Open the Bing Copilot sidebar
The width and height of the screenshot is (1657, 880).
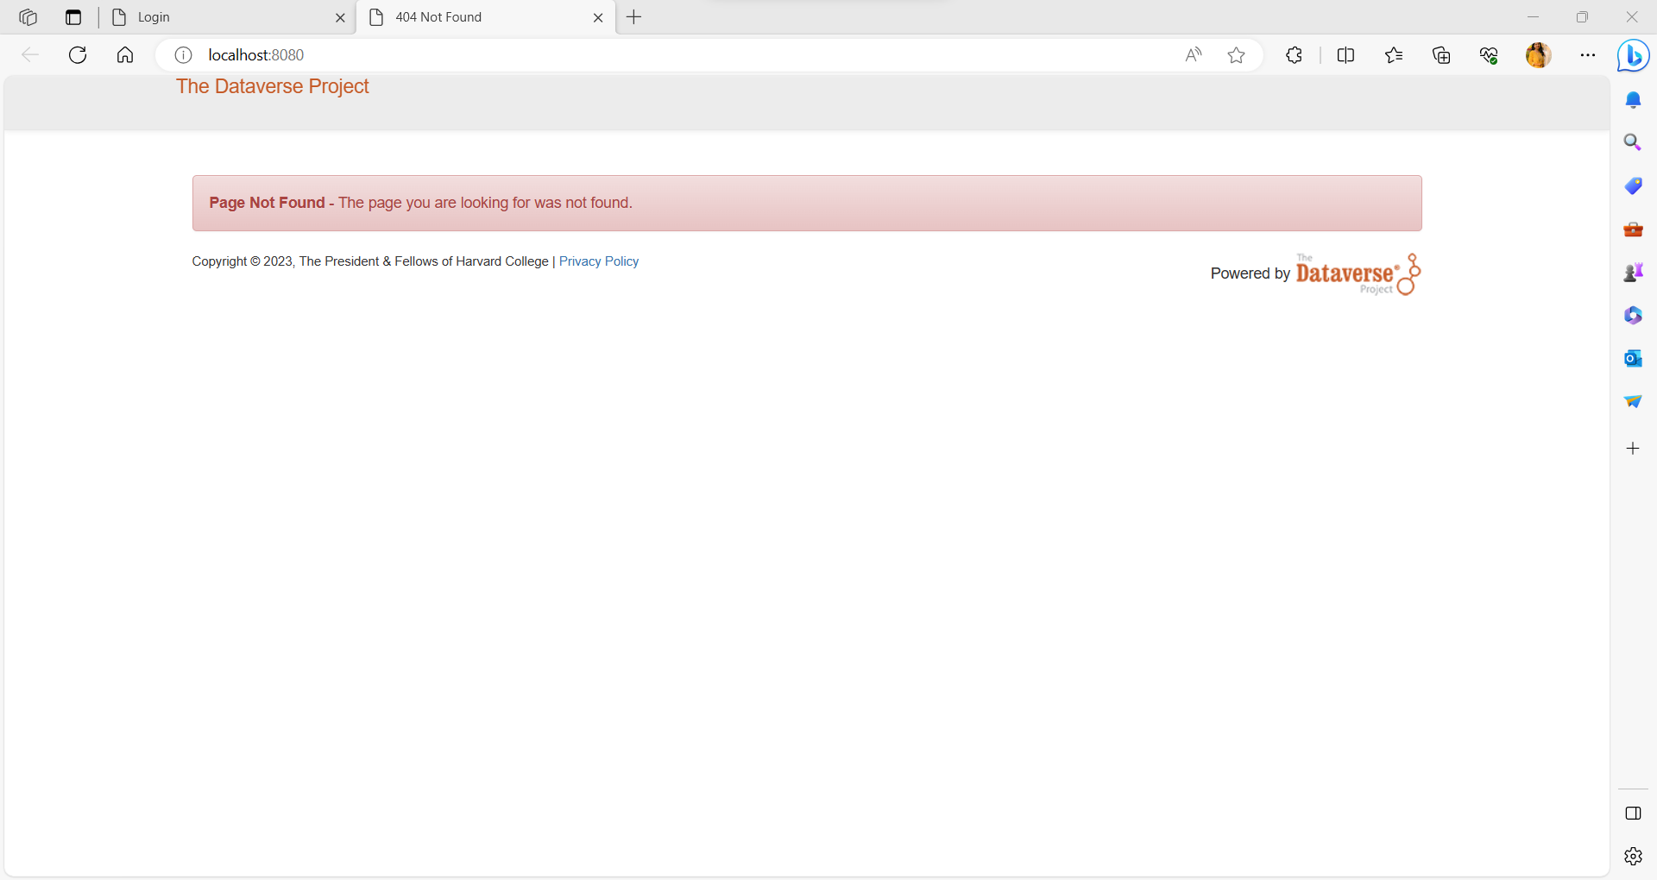(x=1633, y=56)
